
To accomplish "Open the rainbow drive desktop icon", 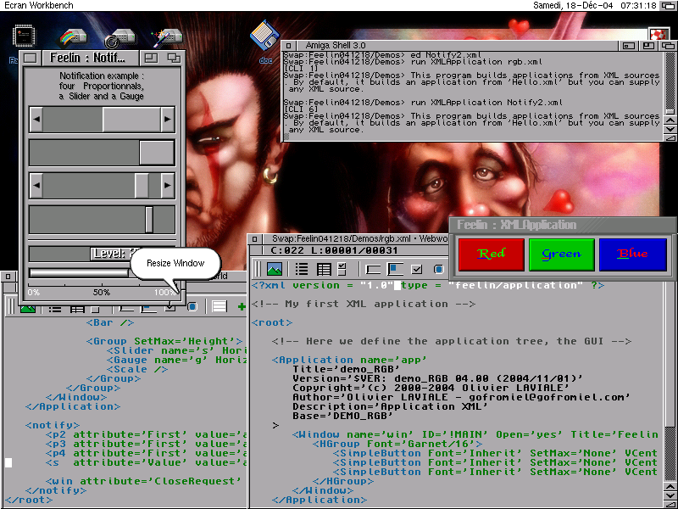I will point(74,38).
